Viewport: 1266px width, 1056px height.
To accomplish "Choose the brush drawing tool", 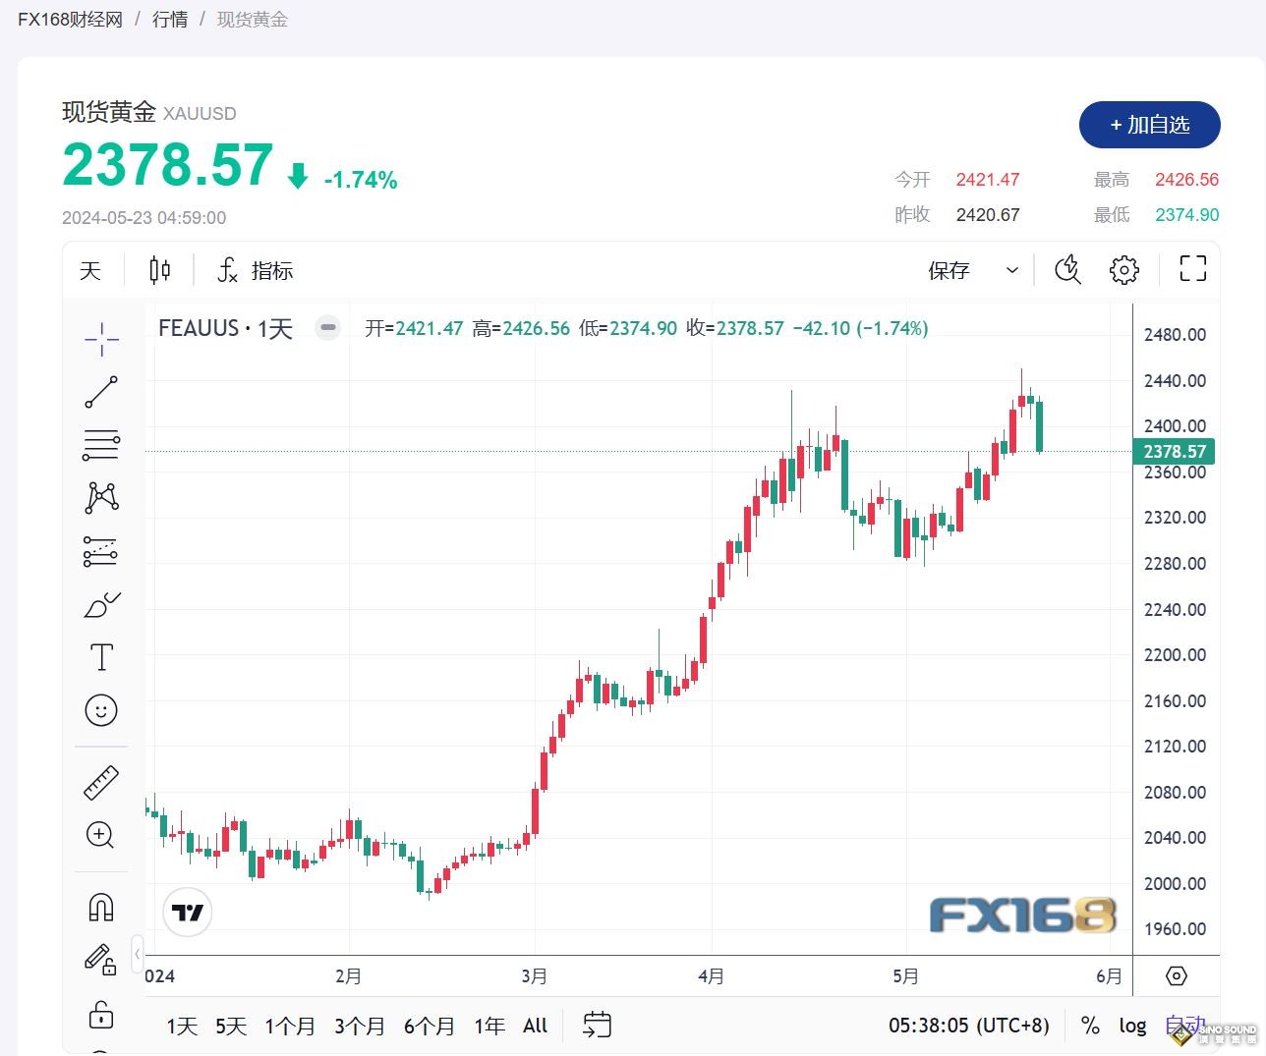I will (x=101, y=605).
